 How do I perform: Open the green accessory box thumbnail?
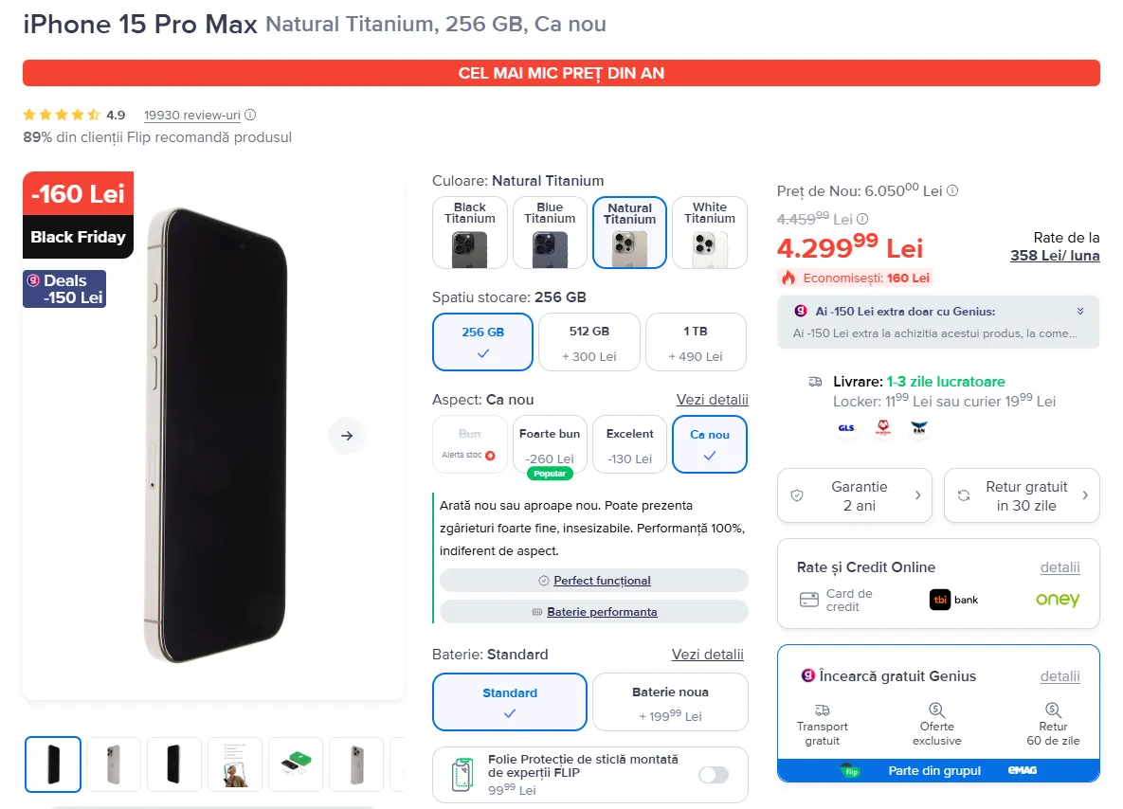[x=296, y=764]
